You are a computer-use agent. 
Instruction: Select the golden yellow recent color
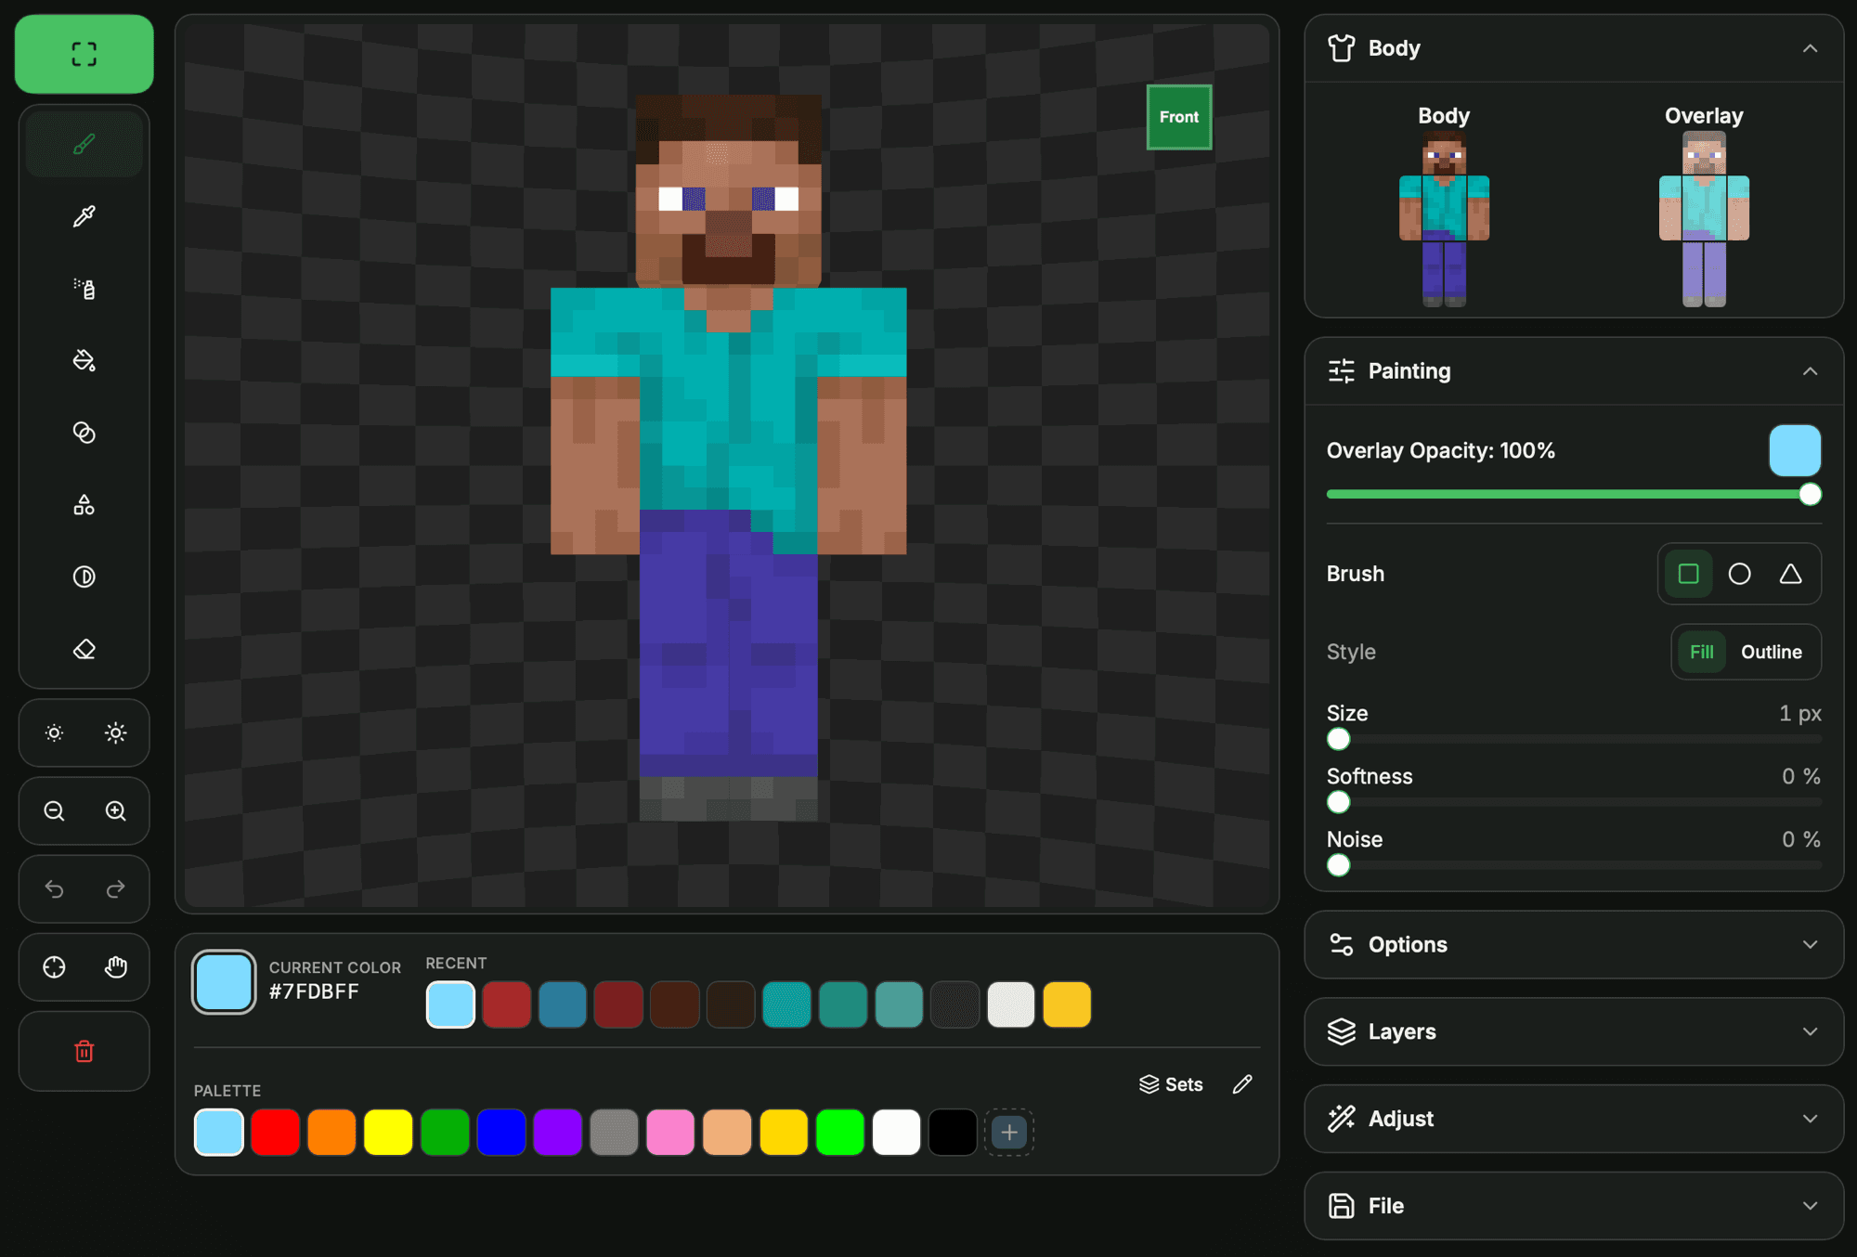point(1067,1004)
